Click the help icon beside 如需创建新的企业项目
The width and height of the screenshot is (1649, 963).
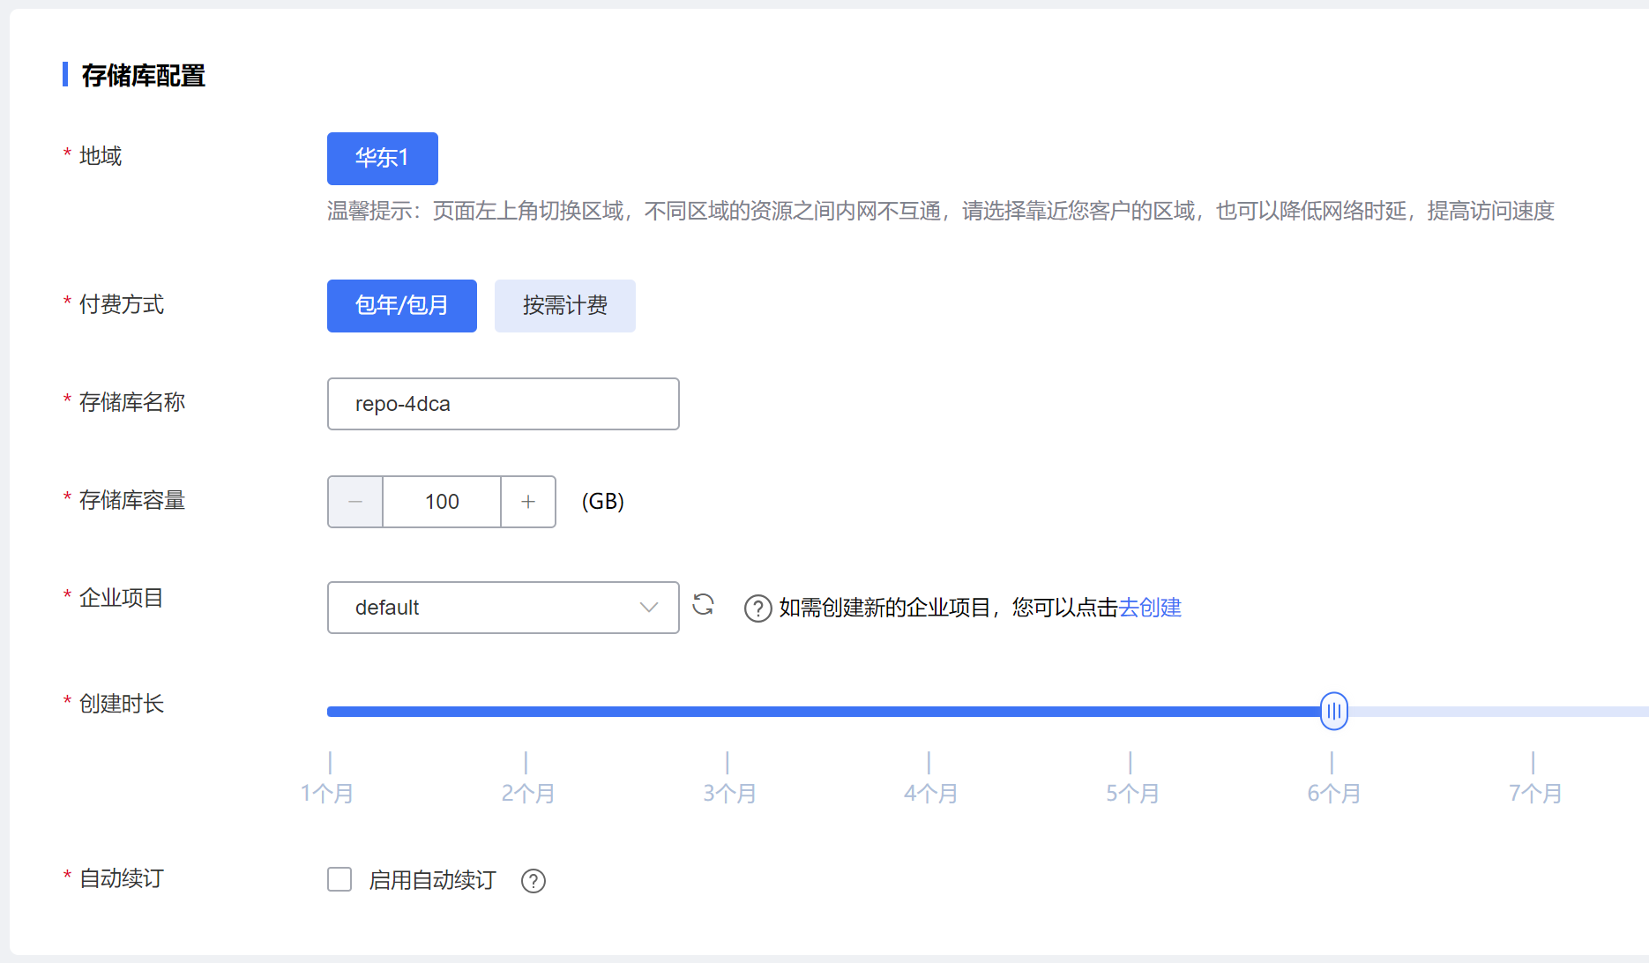757,608
